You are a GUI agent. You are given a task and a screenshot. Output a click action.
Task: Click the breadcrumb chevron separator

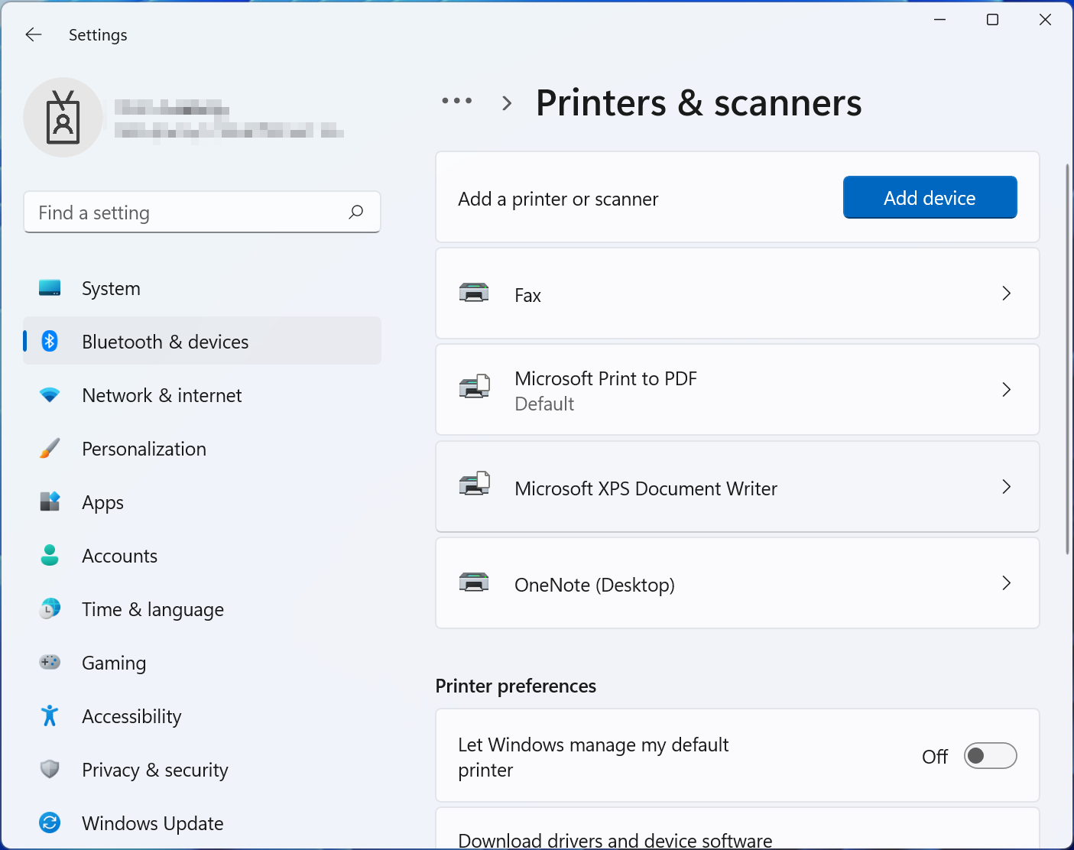(x=507, y=103)
